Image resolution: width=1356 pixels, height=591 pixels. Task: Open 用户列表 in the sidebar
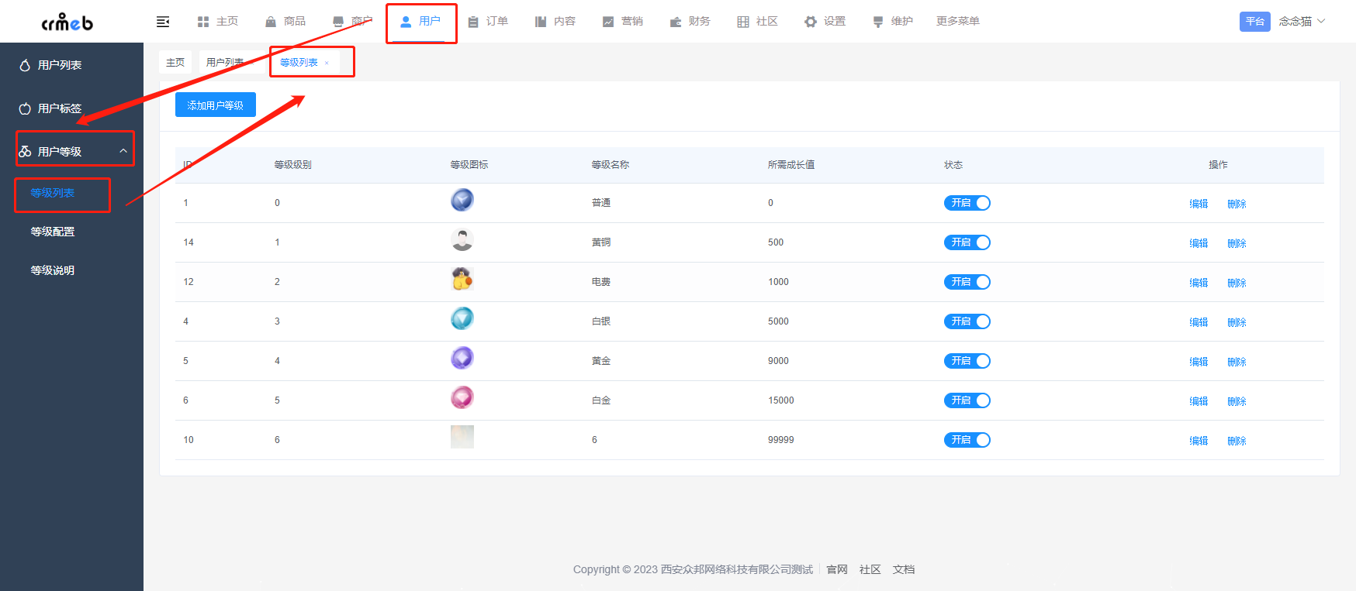(60, 65)
